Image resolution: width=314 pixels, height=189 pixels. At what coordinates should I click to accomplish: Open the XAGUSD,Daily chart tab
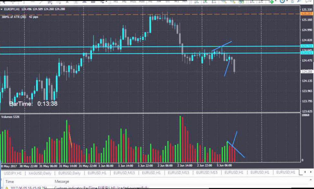coord(40,173)
